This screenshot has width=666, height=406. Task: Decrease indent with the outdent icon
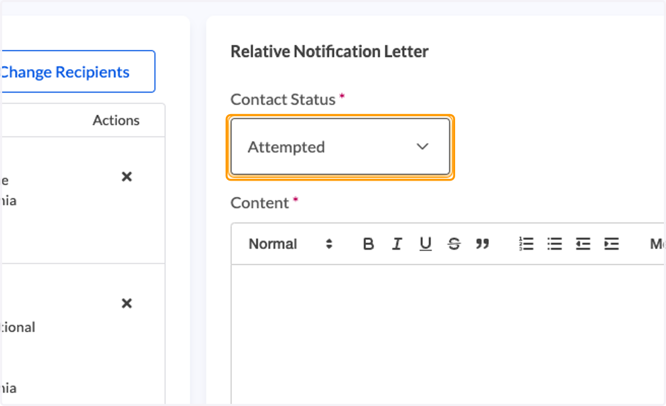pos(583,244)
